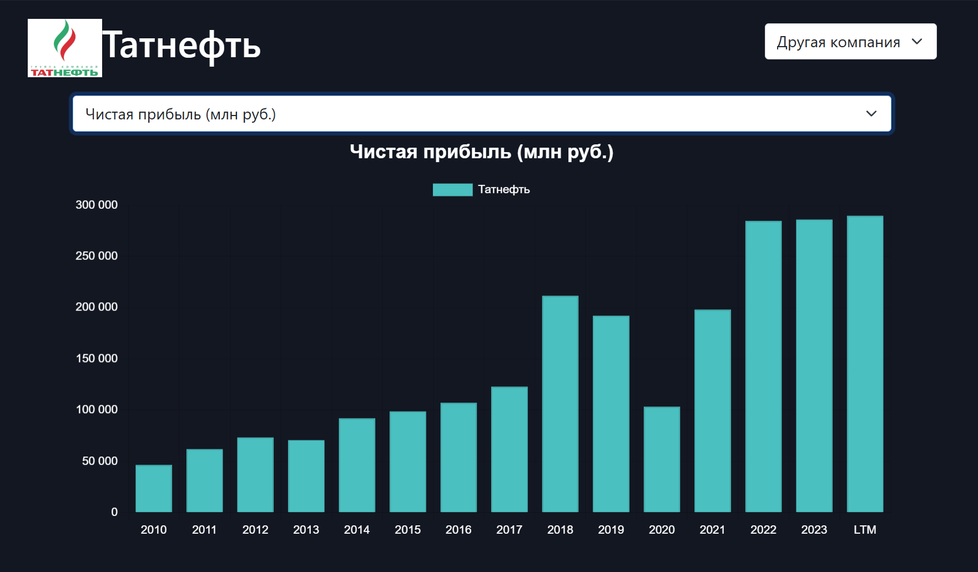Select the 2022 bar in chart
Viewport: 978px width, 572px height.
click(x=763, y=367)
